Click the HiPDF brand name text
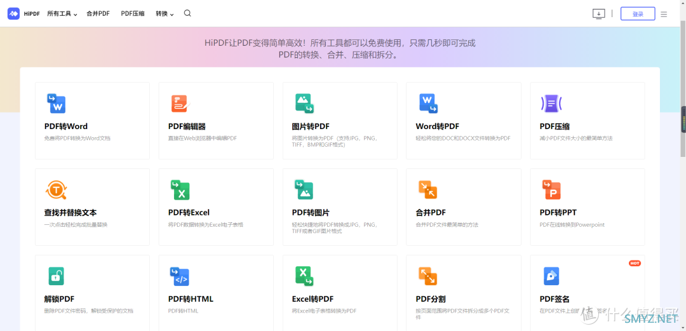The height and width of the screenshot is (331, 686). [x=32, y=14]
